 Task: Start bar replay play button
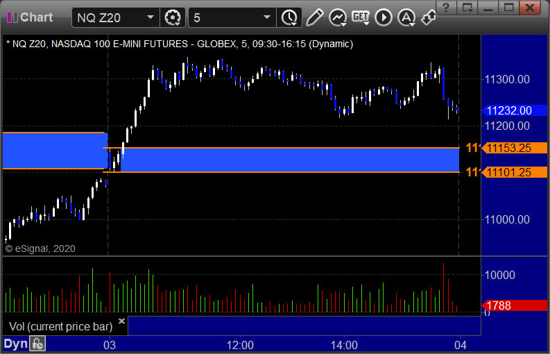point(384,17)
